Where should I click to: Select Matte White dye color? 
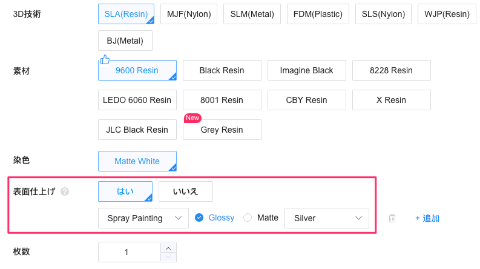(137, 161)
